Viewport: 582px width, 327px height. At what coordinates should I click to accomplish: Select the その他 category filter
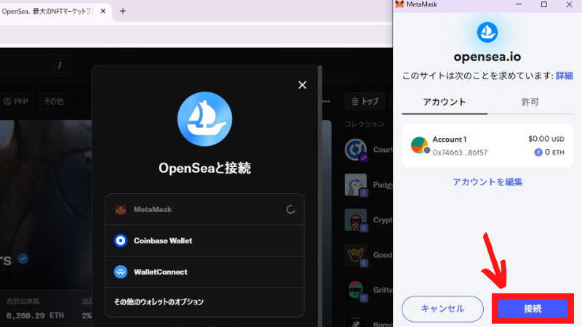54,101
